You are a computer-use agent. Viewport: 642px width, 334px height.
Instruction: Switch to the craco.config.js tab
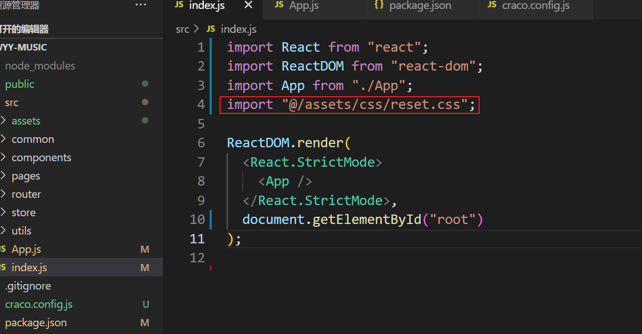(x=535, y=6)
